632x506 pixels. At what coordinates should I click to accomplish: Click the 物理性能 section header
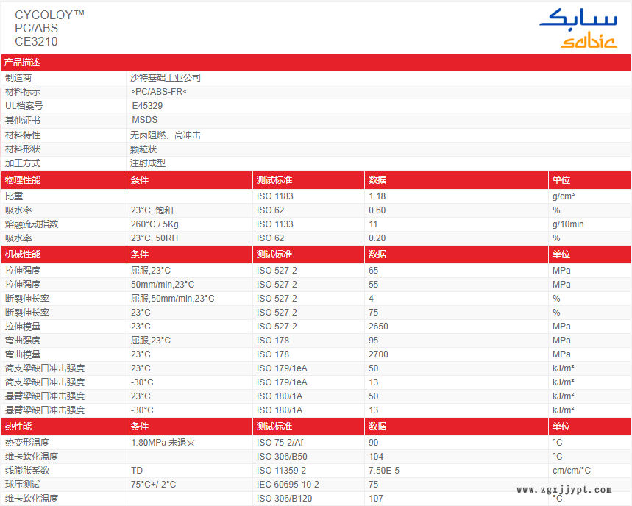click(23, 180)
